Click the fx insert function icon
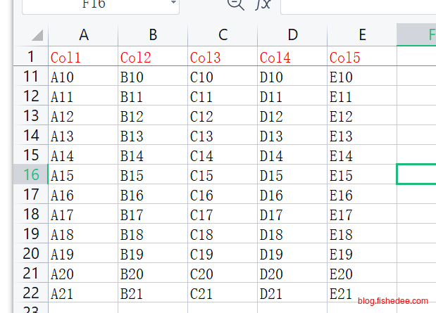436x313 pixels. coord(263,5)
